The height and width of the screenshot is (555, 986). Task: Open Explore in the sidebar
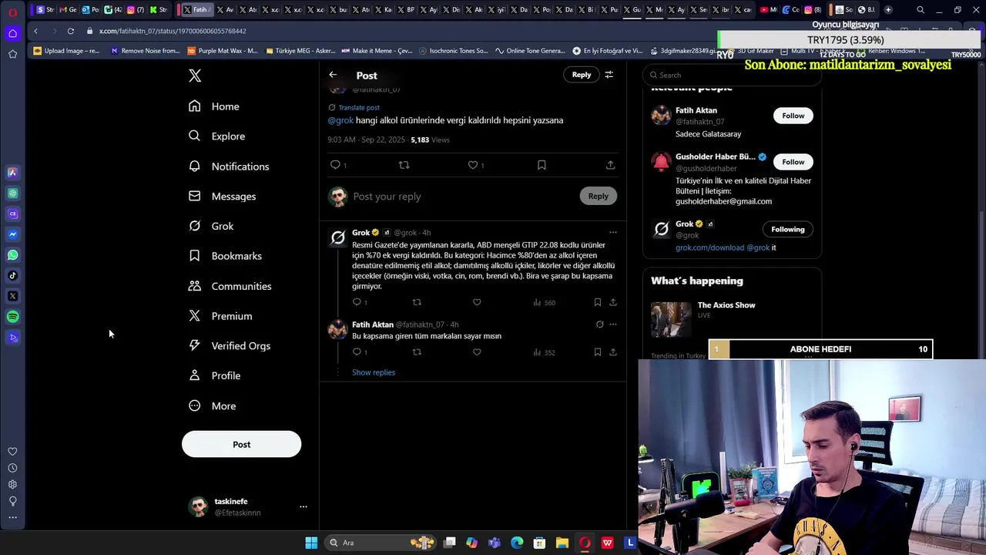click(217, 136)
